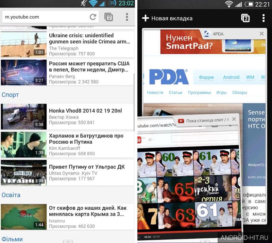Reload the m.youtube.com page
The image size is (272, 243).
93,17
